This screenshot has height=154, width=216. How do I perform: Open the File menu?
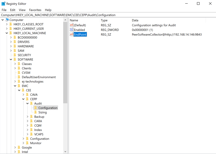[x=4, y=10]
